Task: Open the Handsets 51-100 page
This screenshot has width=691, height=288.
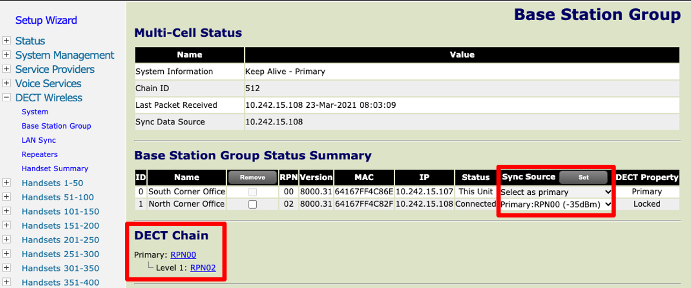Action: [58, 197]
